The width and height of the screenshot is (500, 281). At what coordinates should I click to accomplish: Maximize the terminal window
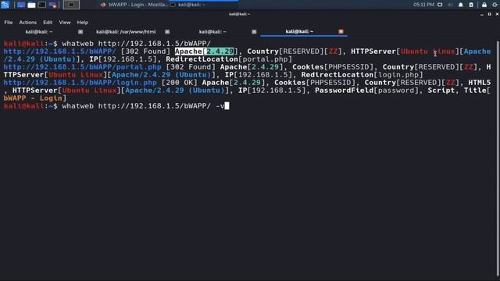pyautogui.click(x=490, y=14)
